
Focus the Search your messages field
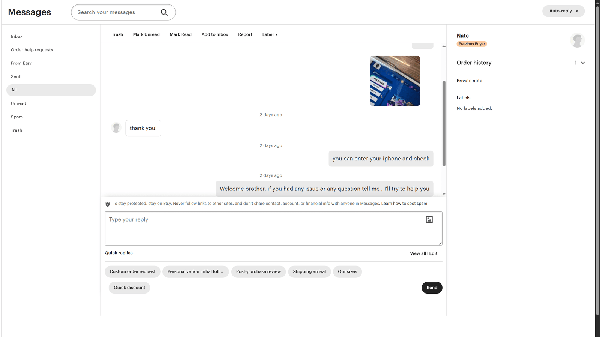coord(123,12)
